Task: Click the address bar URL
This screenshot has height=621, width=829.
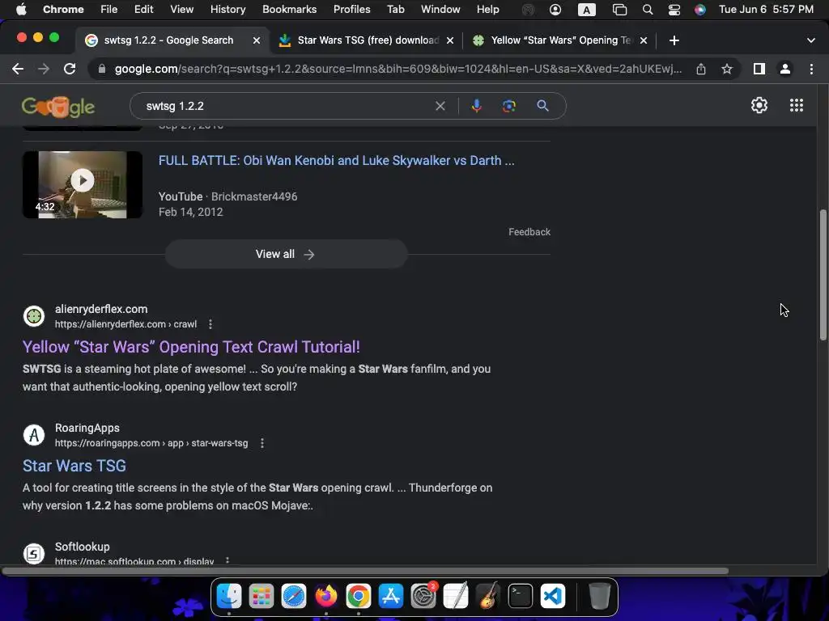Action: 397,69
